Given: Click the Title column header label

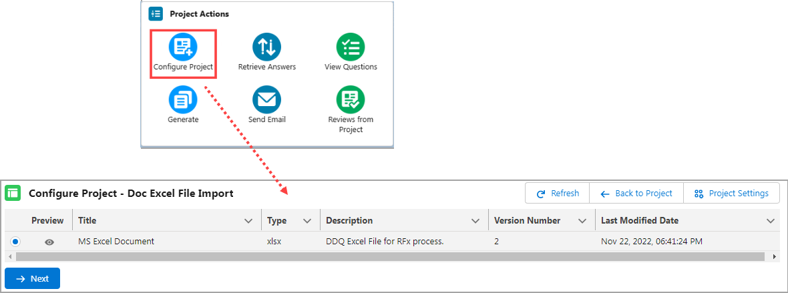Looking at the screenshot, I should [x=87, y=221].
